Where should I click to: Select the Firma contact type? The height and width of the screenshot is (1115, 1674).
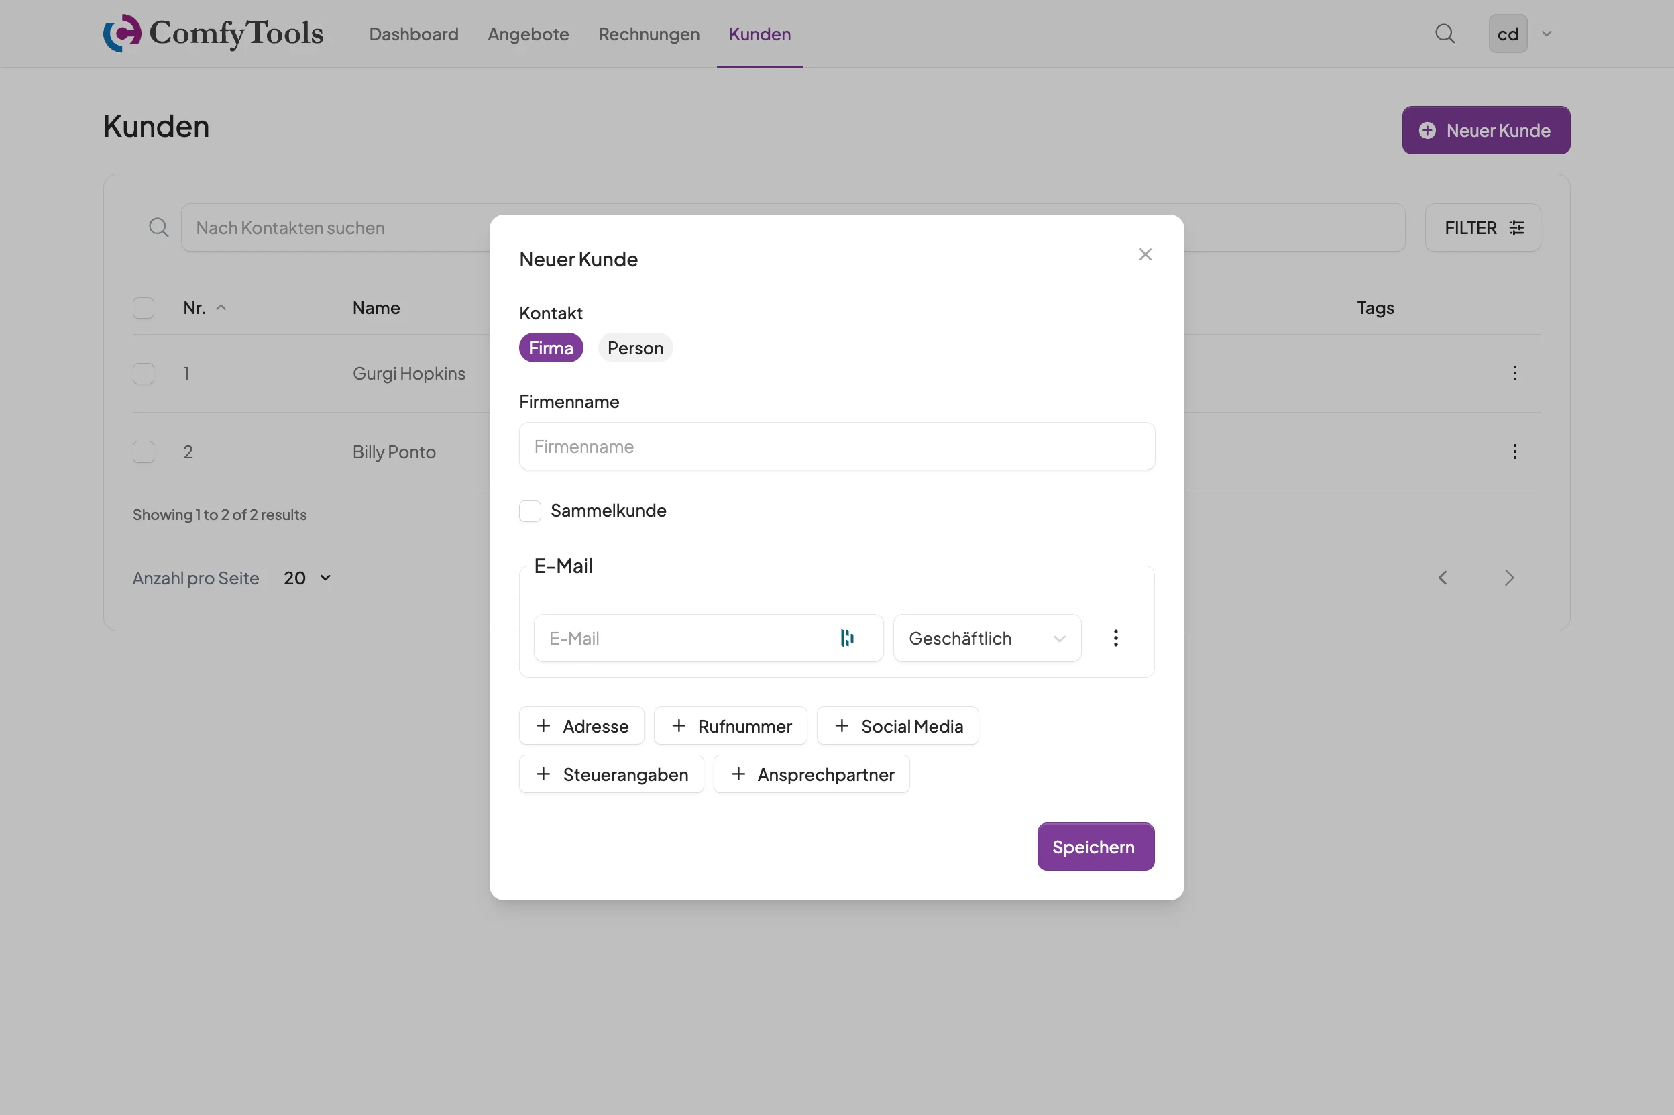tap(550, 348)
